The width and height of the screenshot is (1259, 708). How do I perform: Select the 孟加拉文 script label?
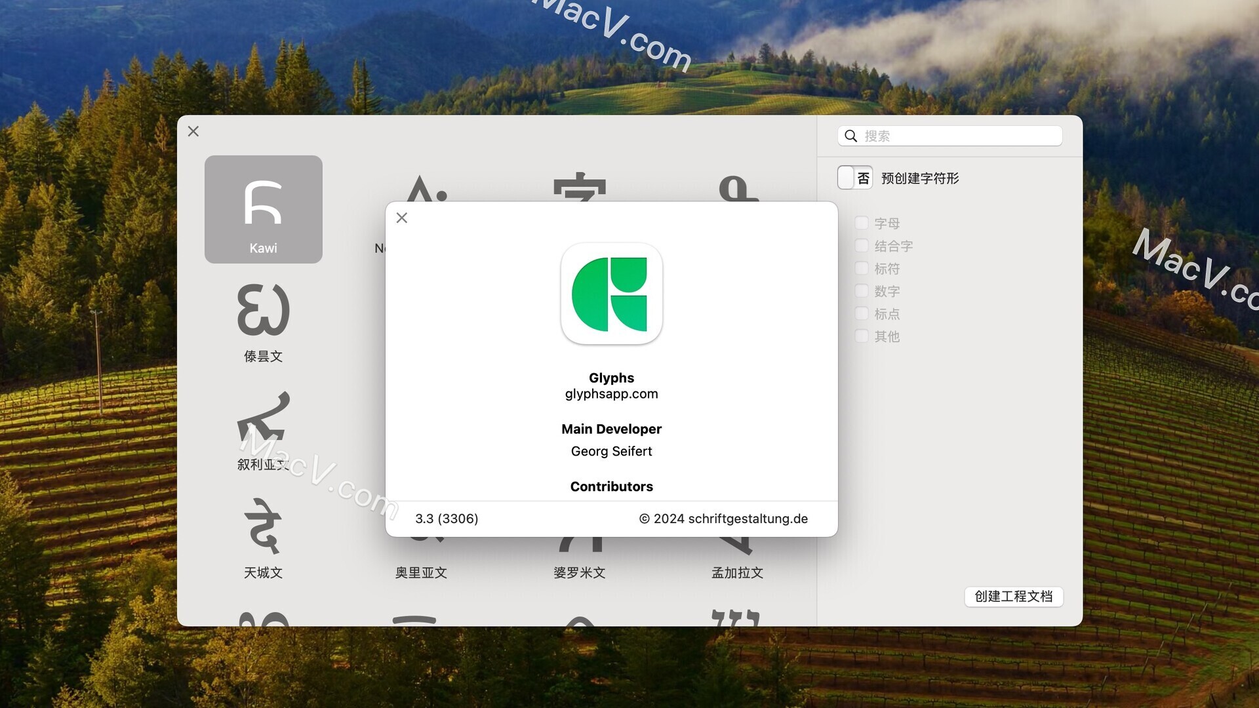pos(737,572)
